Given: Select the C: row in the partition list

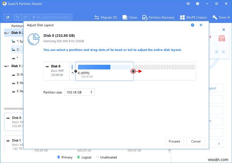Looking at the screenshot, I should (17, 50).
